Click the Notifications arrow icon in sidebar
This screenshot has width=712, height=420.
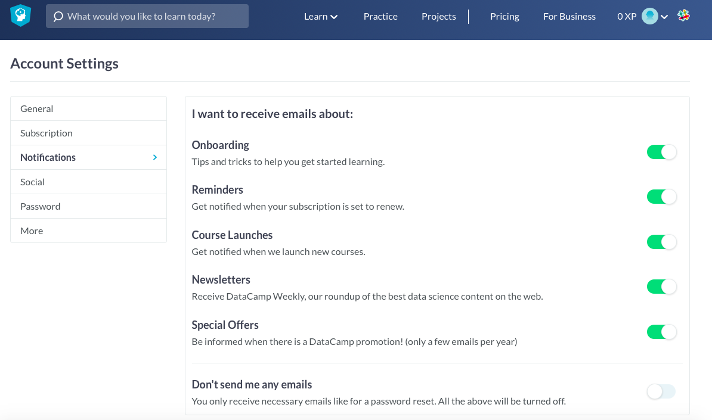click(155, 157)
